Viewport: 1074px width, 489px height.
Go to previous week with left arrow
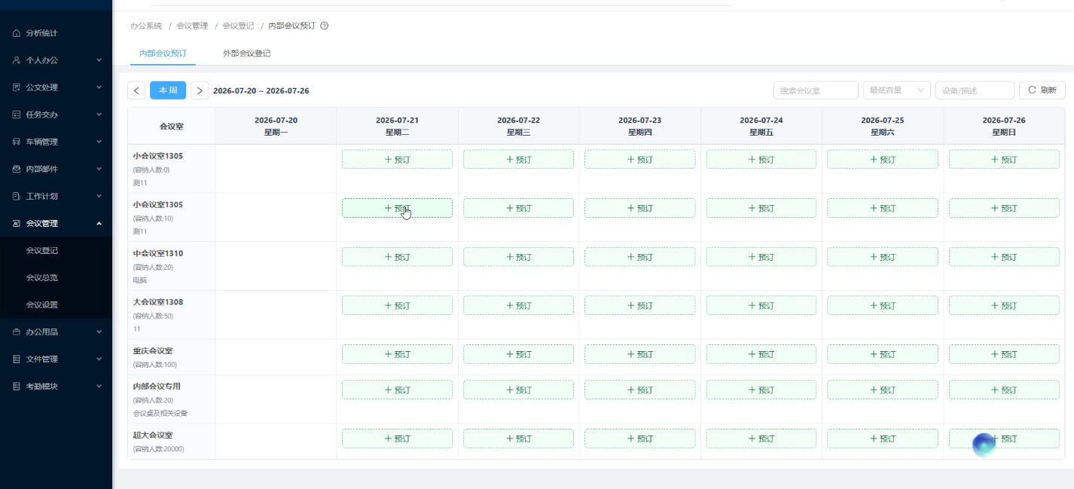[136, 90]
